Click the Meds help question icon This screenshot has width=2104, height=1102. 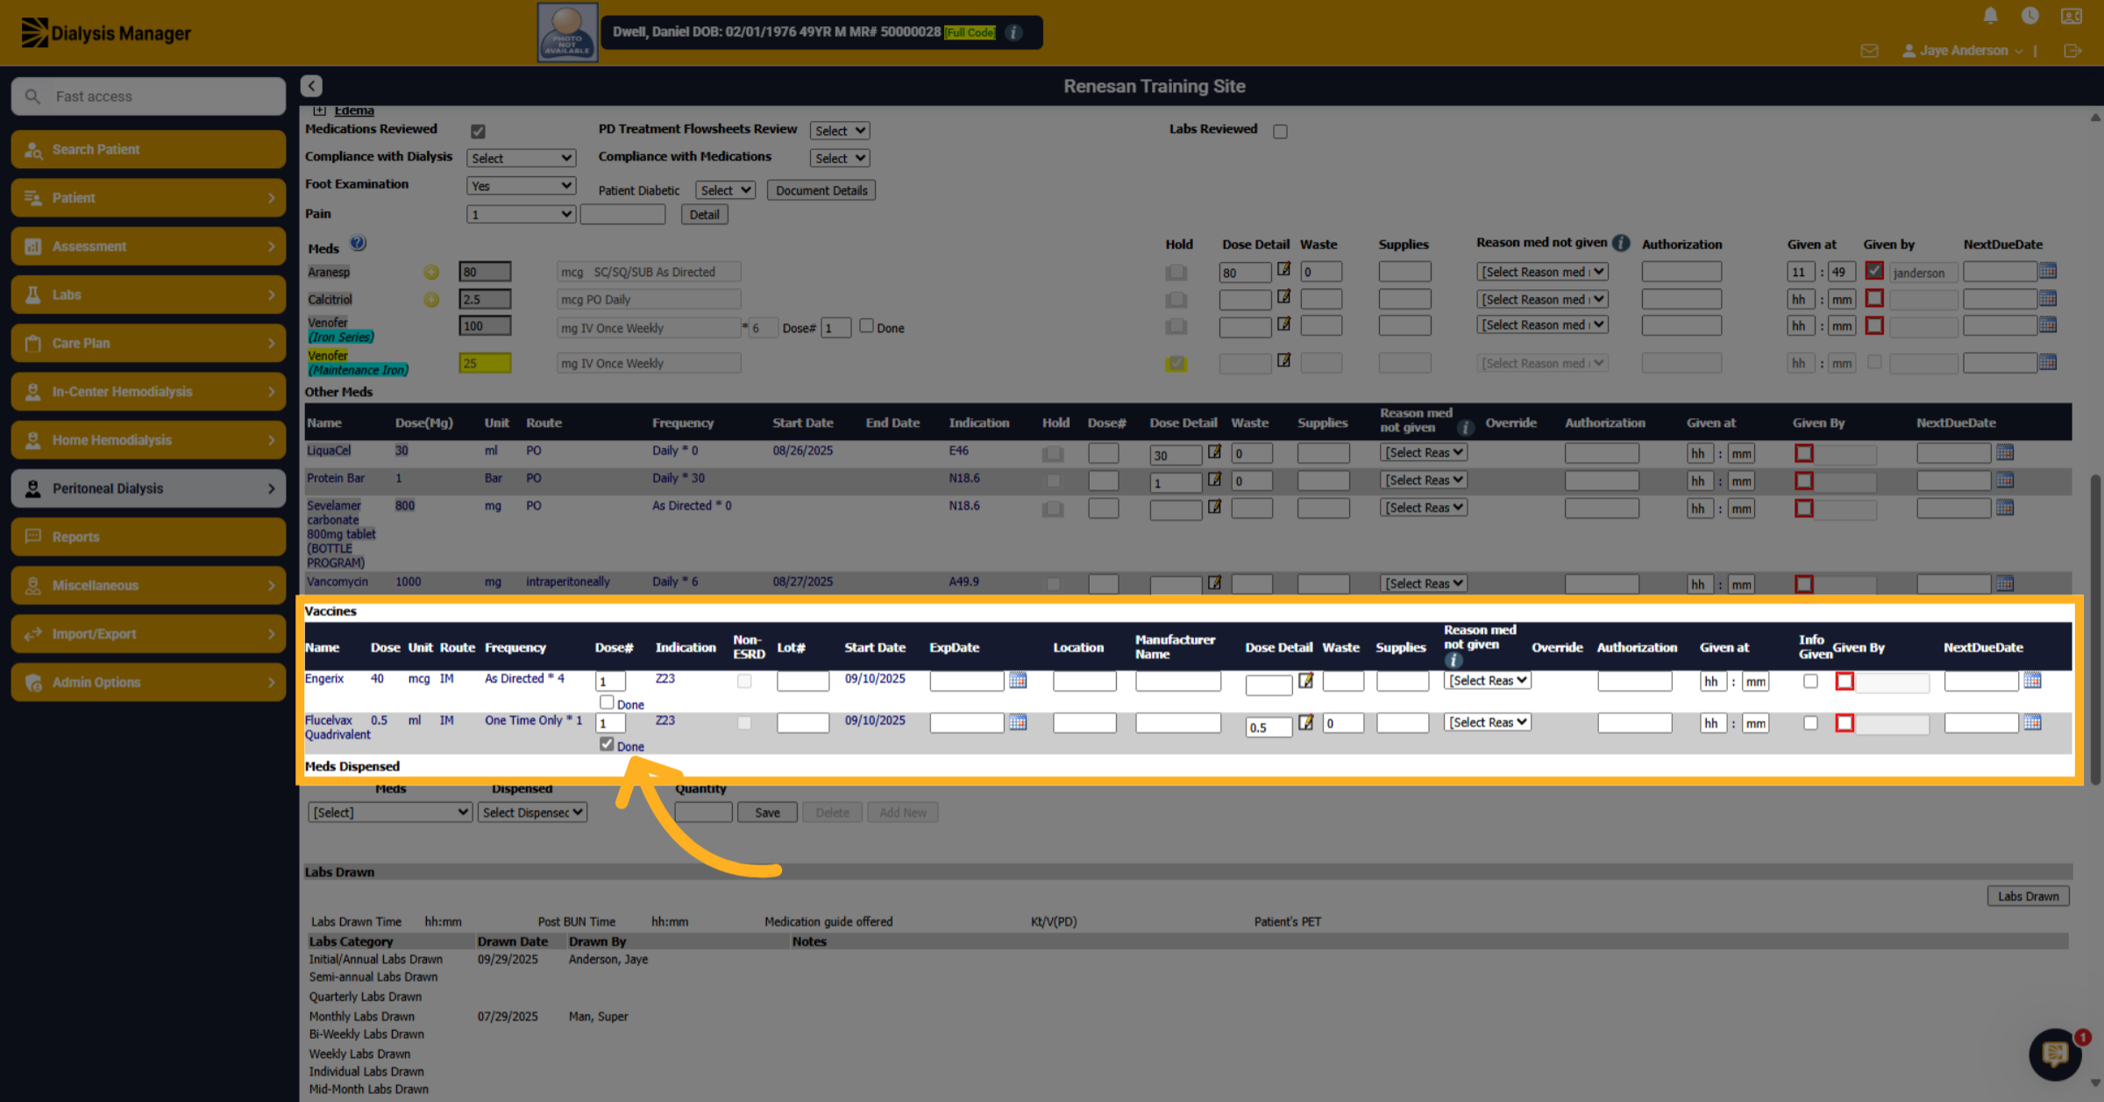pos(358,244)
